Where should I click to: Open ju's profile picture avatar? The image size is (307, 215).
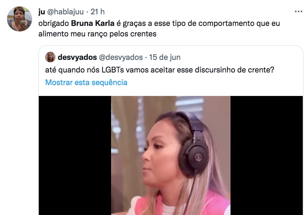[20, 19]
